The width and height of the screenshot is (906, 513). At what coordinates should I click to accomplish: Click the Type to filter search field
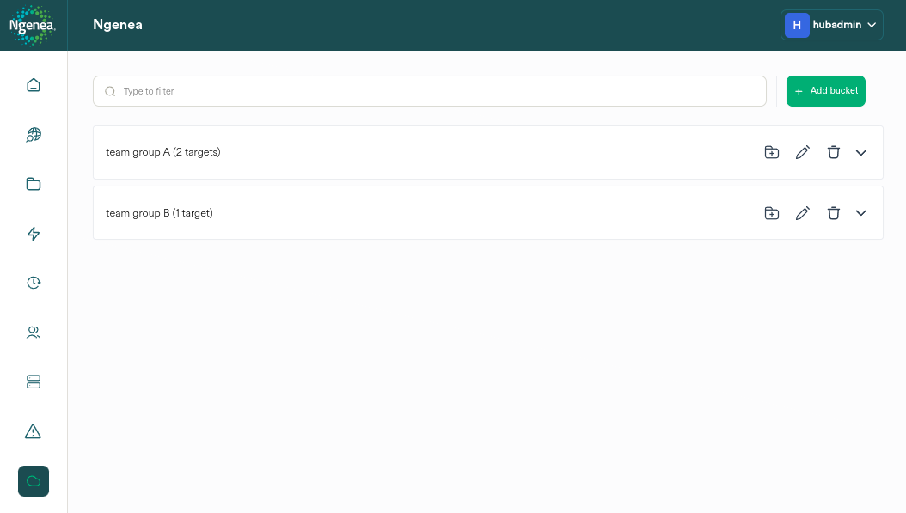tap(430, 90)
